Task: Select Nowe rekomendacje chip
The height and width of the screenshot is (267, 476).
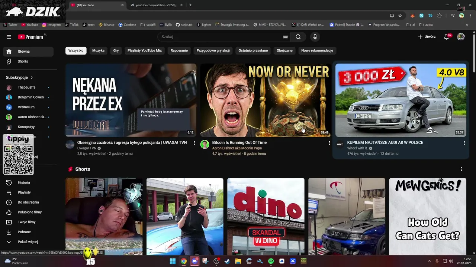Action: (317, 50)
